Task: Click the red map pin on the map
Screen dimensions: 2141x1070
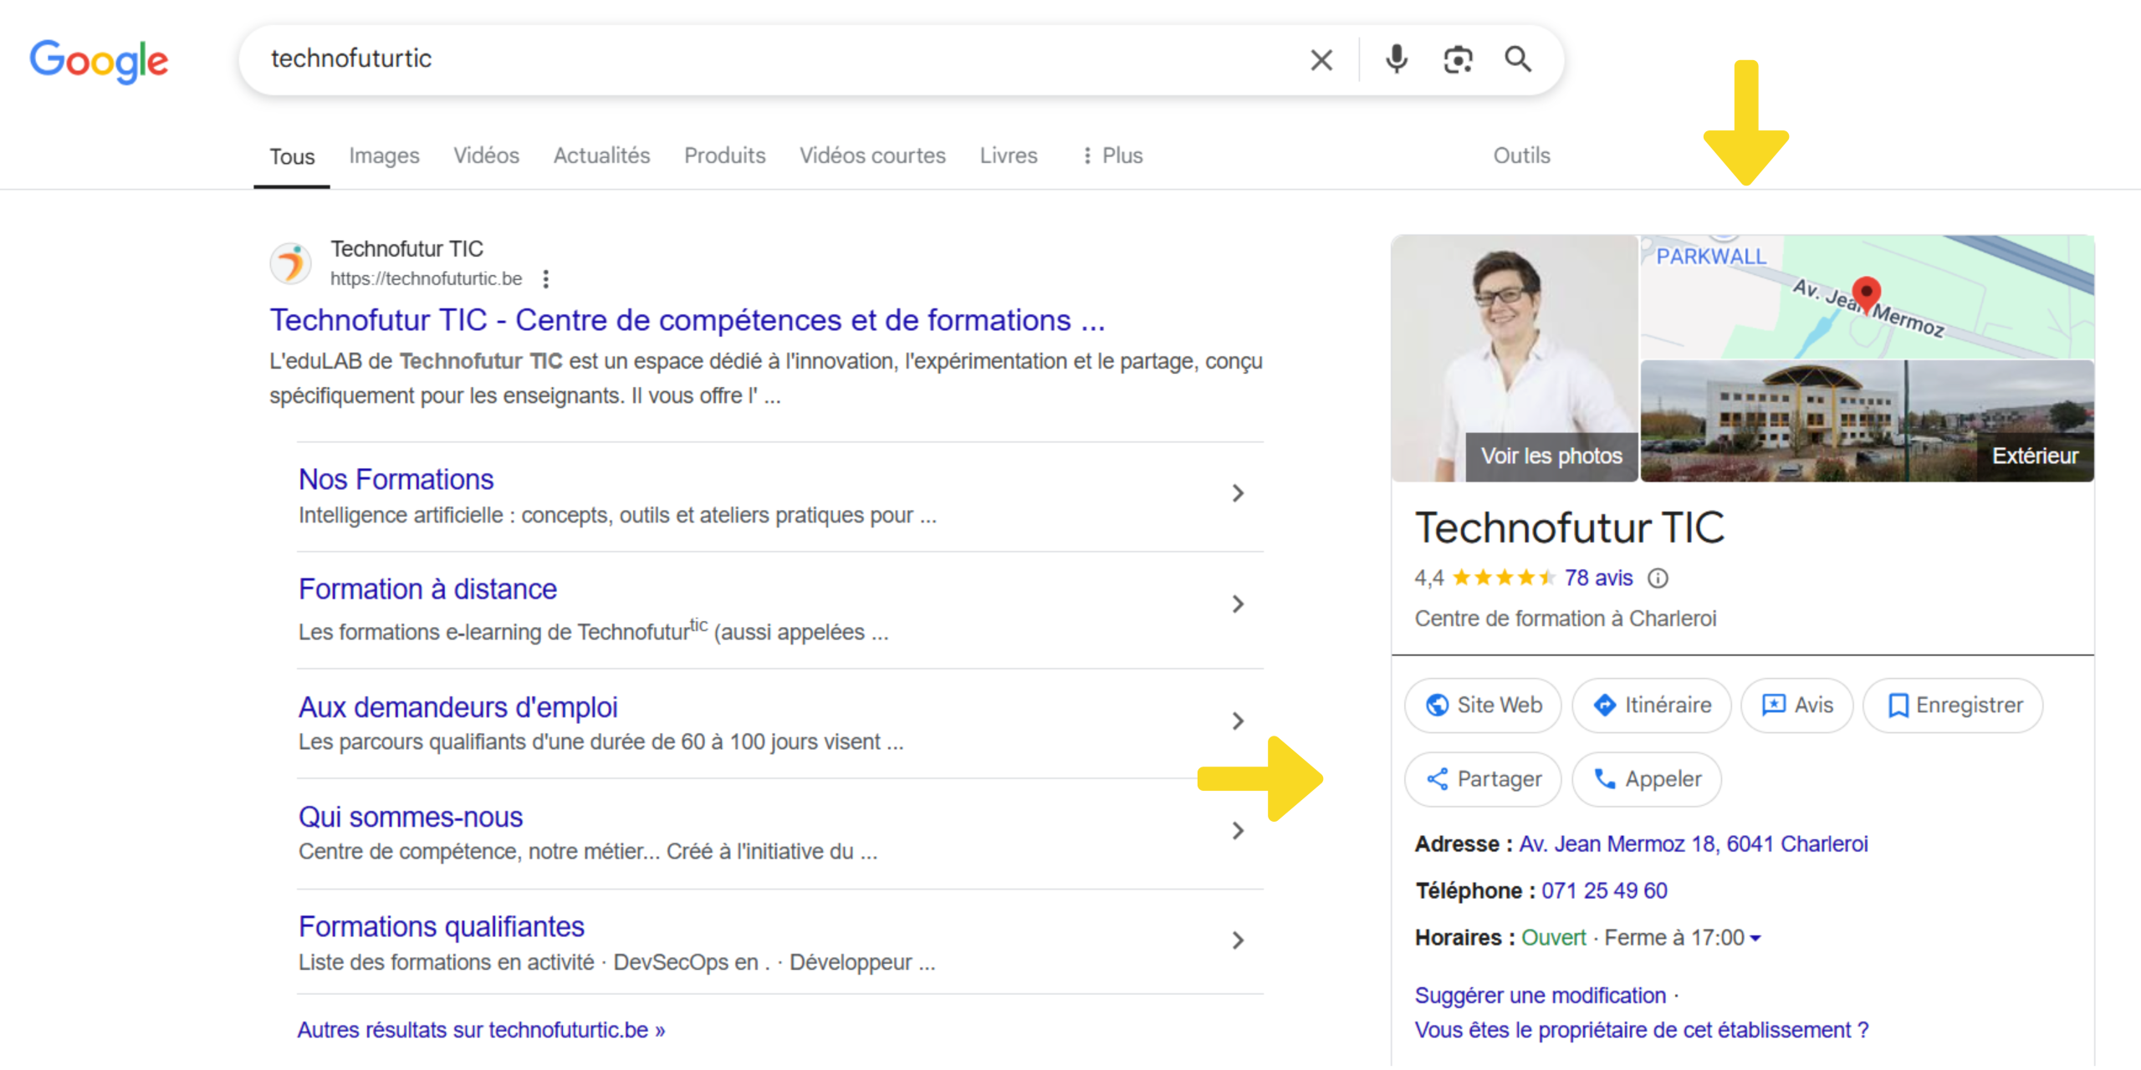Action: coord(1866,294)
